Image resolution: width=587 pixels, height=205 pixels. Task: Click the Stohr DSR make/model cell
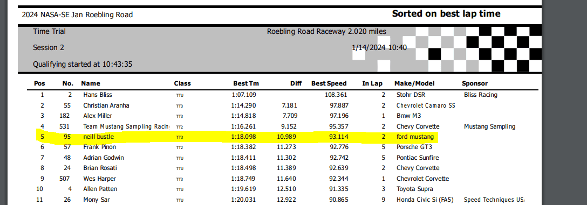point(411,95)
